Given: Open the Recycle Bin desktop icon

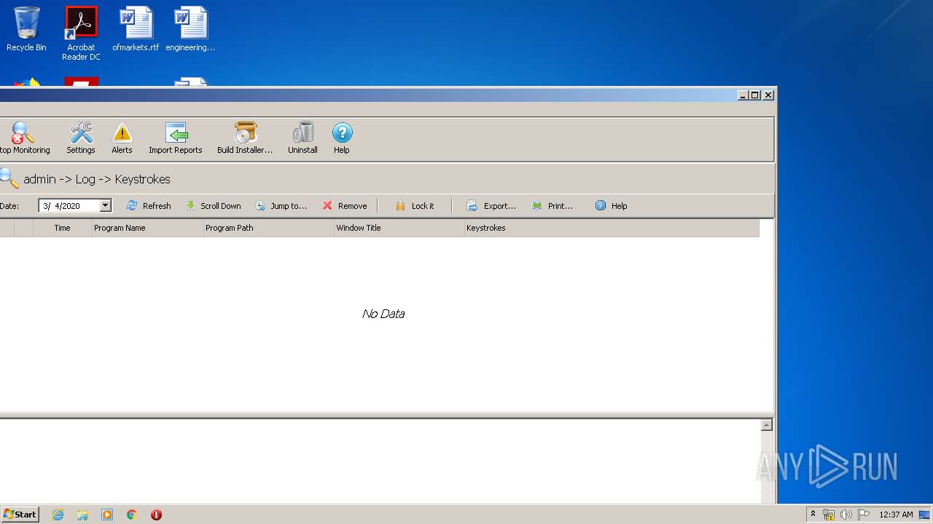Looking at the screenshot, I should coord(26,29).
